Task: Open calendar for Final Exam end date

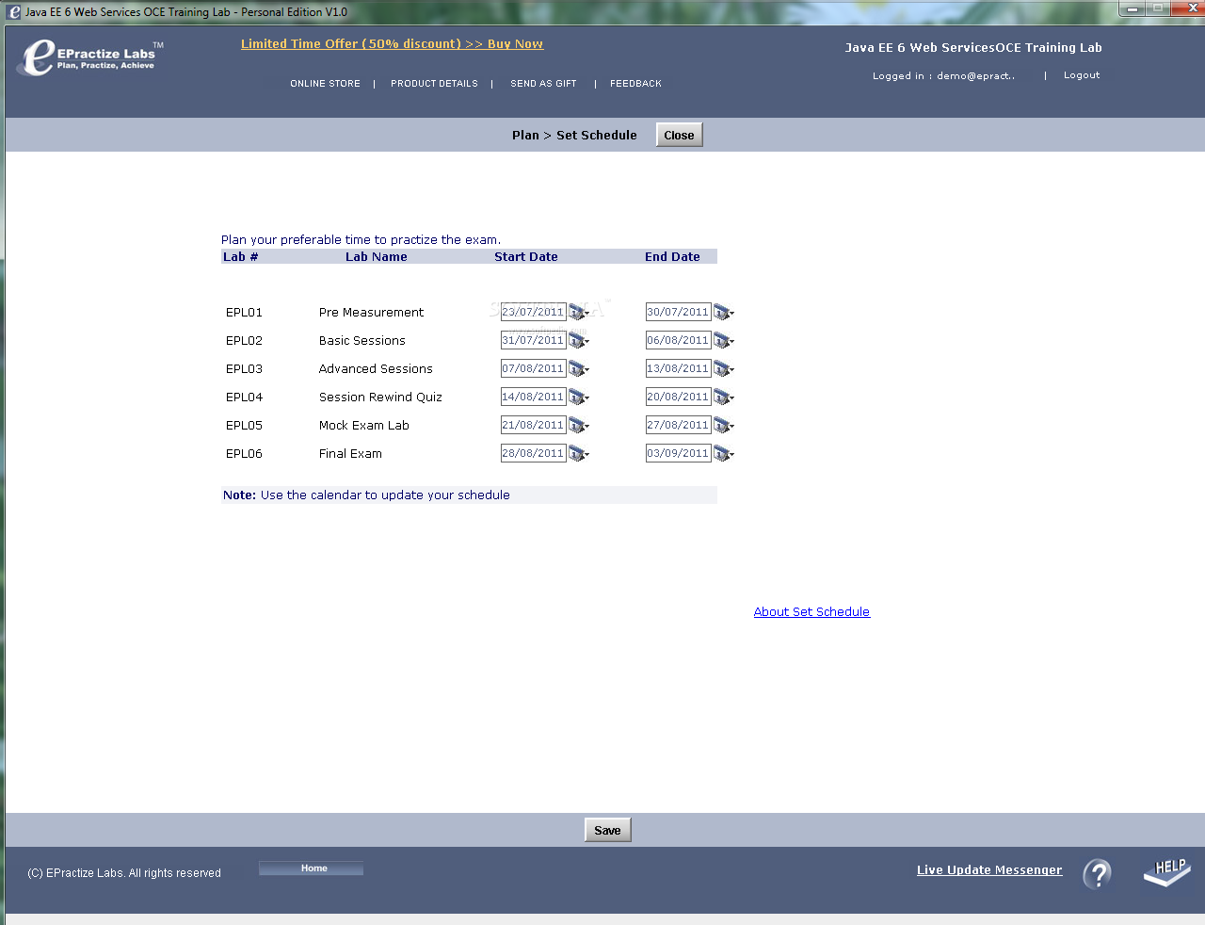Action: (724, 454)
